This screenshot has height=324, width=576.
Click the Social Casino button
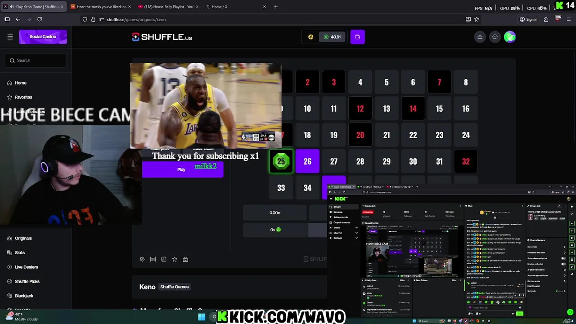tap(43, 37)
